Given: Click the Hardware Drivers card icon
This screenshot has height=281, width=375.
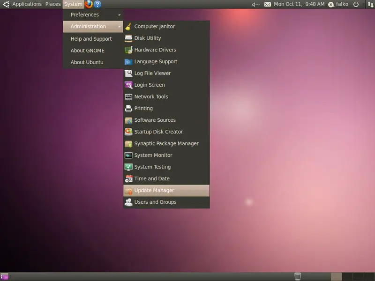Looking at the screenshot, I should (128, 50).
